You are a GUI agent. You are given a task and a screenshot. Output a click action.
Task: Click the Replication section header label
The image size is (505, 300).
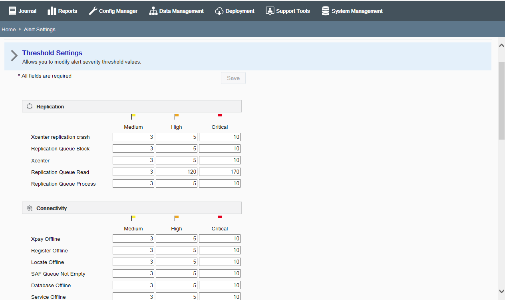[50, 106]
